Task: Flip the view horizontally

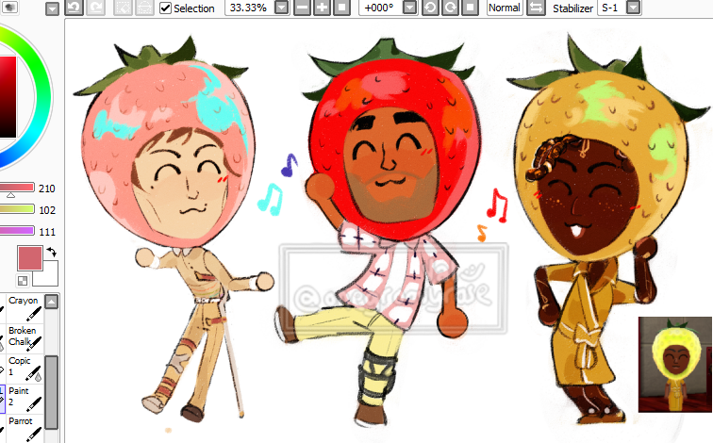Action: [x=536, y=8]
